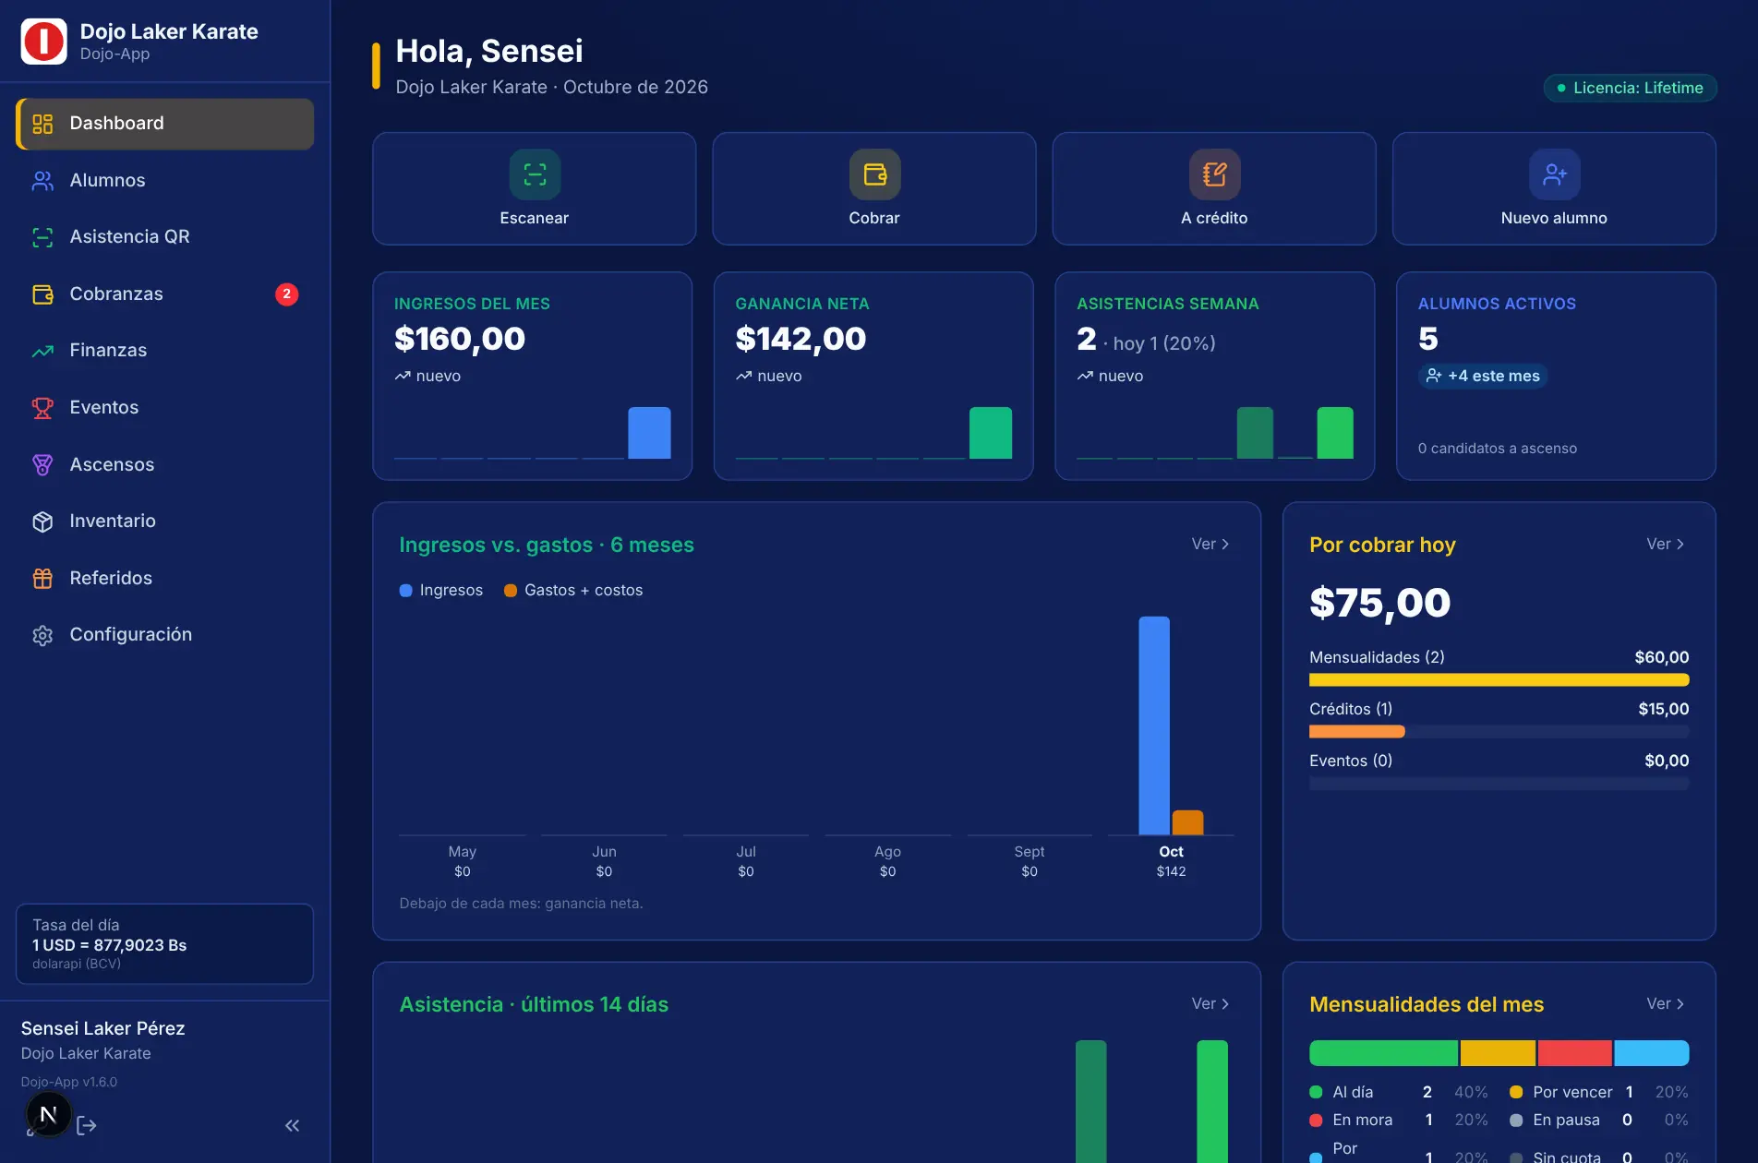Click the Ganancia neta $142,00 card
This screenshot has height=1163, width=1758.
click(873, 376)
